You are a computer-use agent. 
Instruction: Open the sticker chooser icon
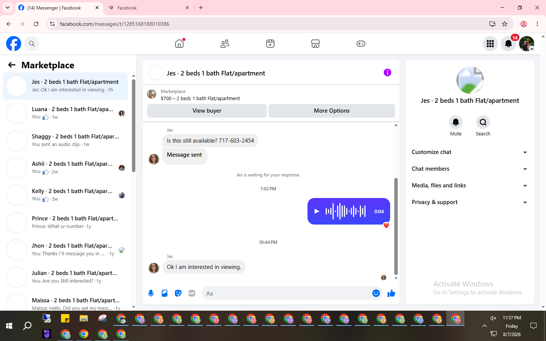pos(178,293)
